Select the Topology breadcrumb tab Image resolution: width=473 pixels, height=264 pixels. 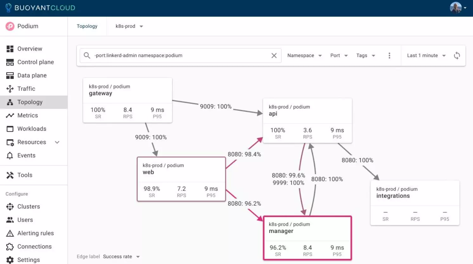87,26
